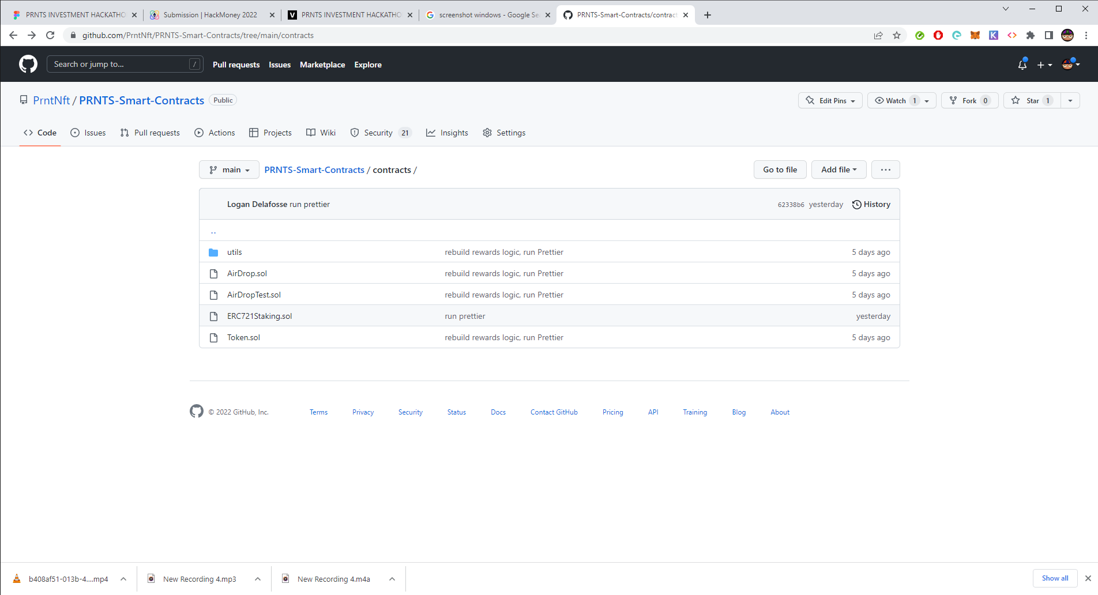The width and height of the screenshot is (1098, 595).
Task: Open the Security tab
Action: (x=381, y=133)
